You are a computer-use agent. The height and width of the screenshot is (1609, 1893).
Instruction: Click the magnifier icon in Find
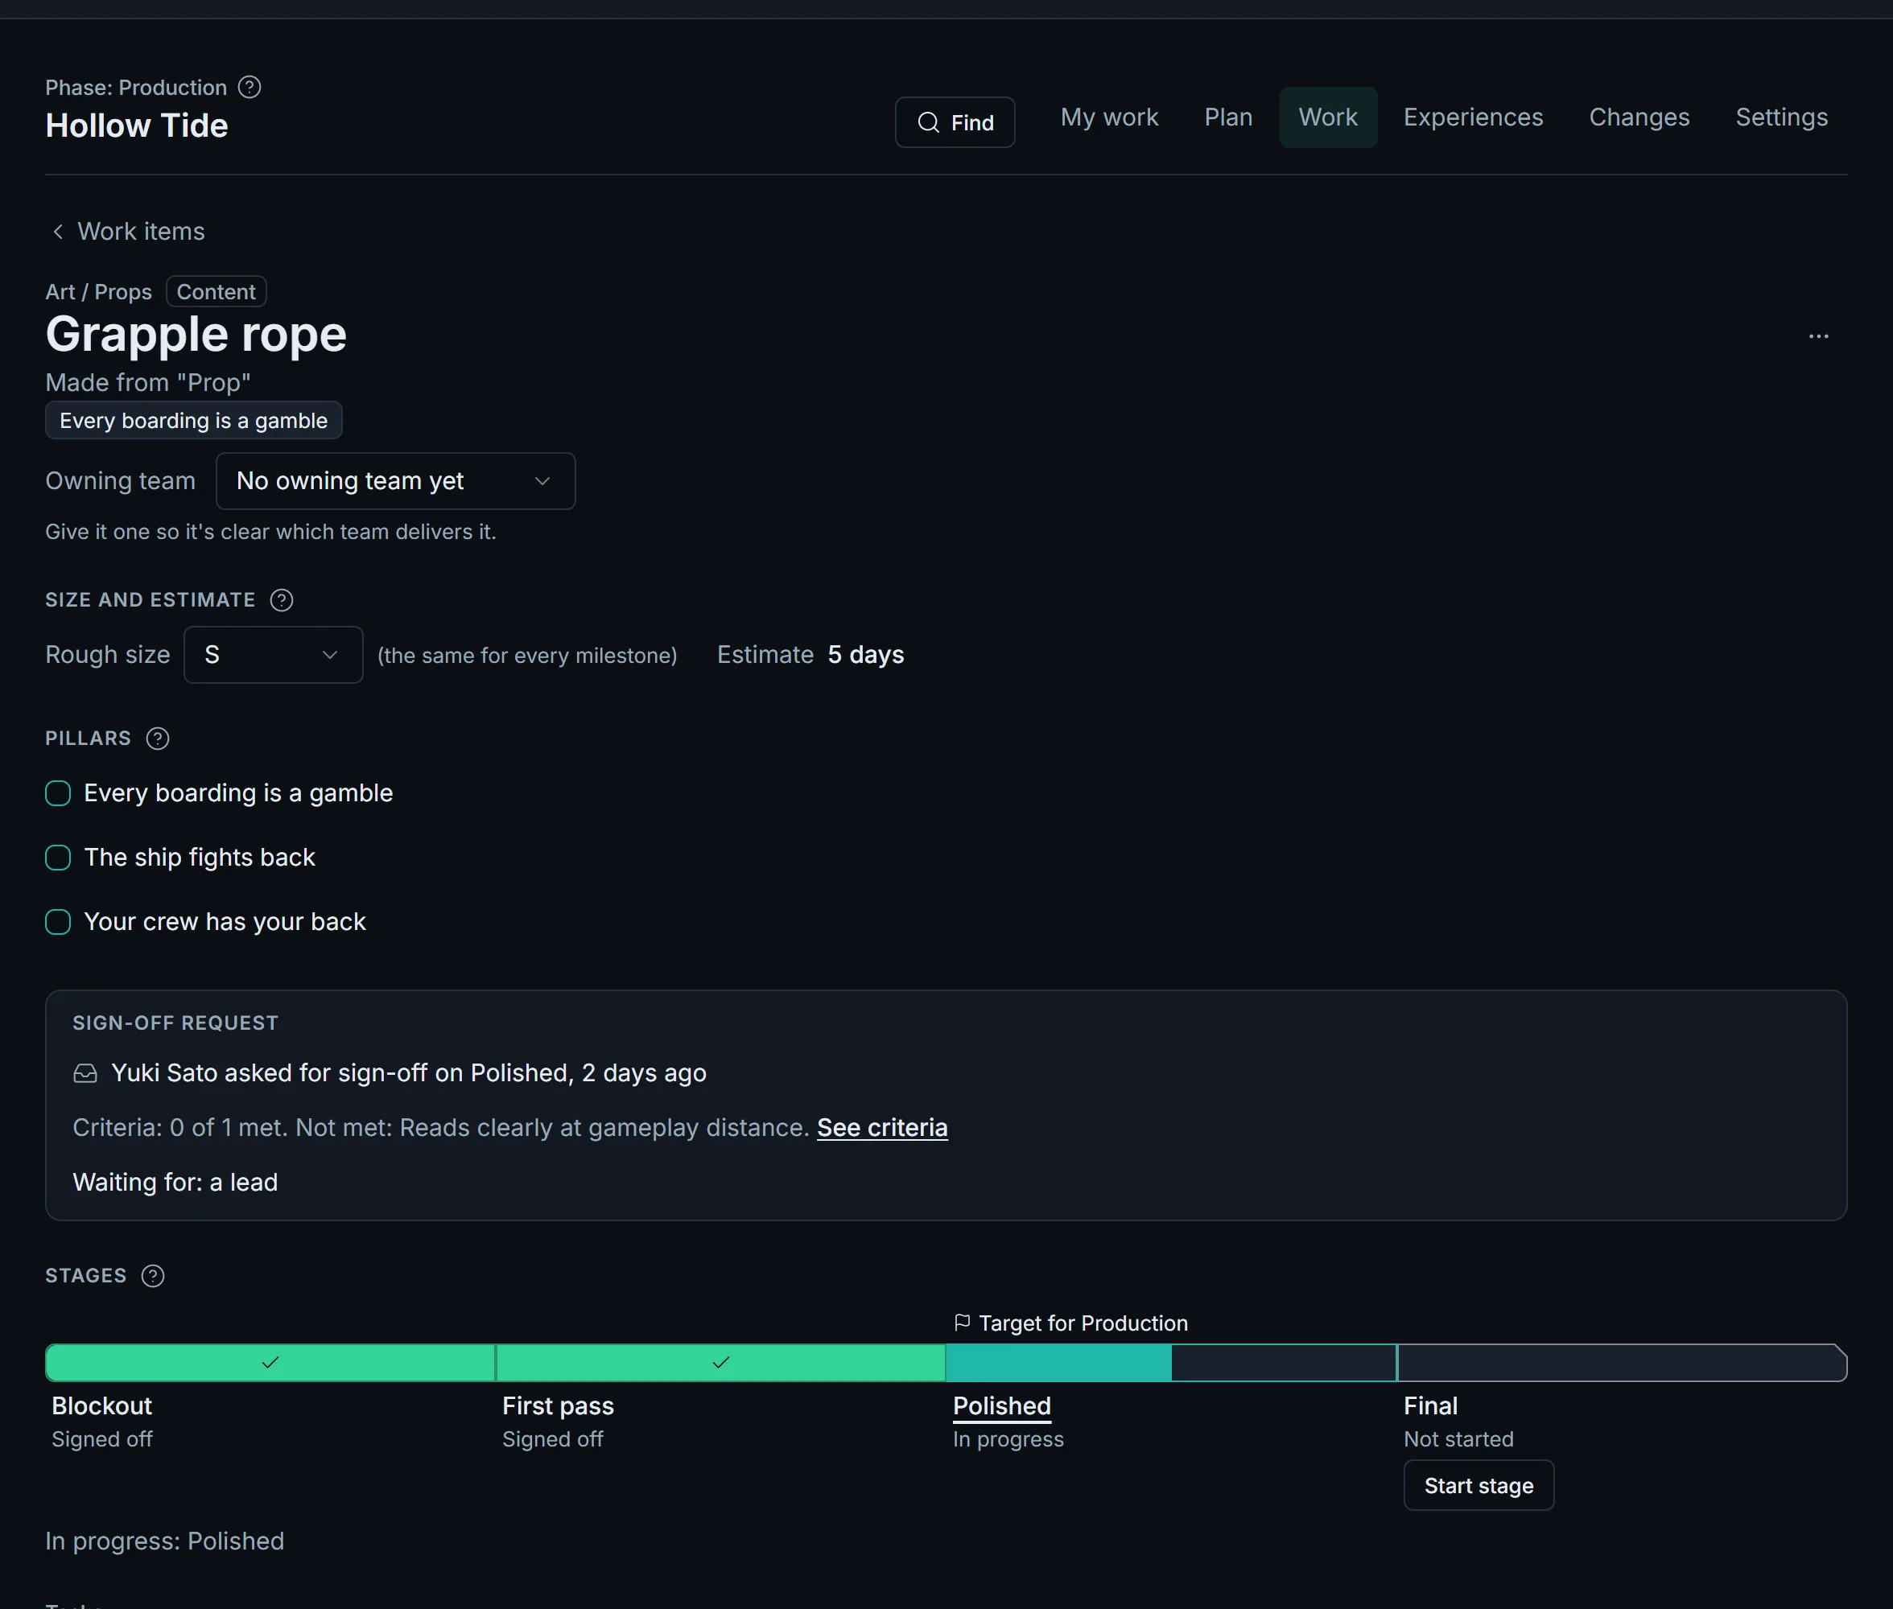tap(928, 122)
